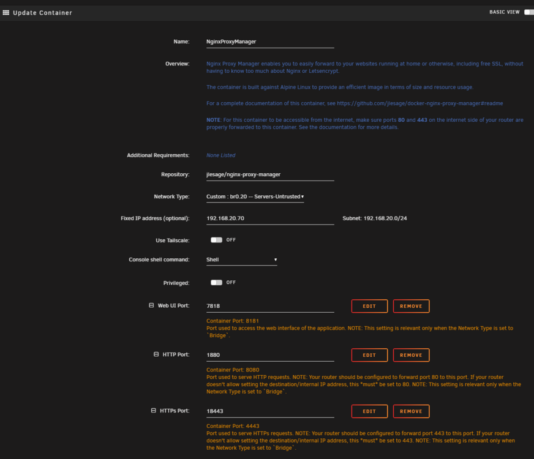534x459 pixels.
Task: Edit the Web UI Port setting
Action: click(x=369, y=306)
